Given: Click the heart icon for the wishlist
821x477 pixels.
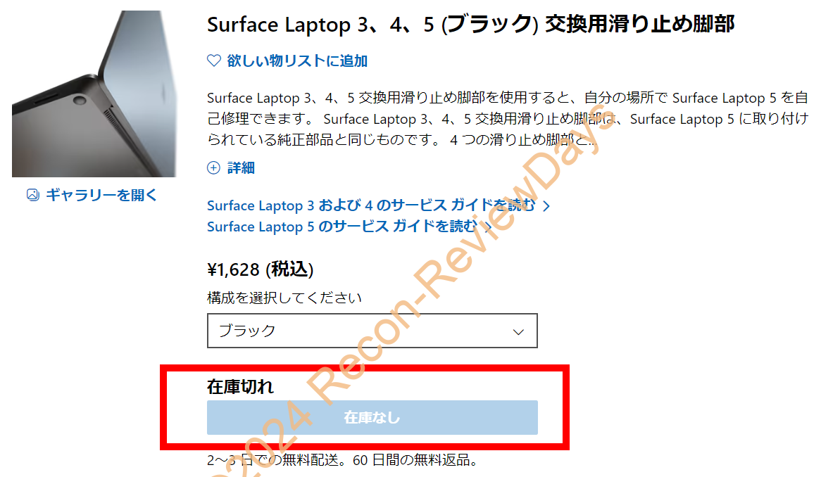Looking at the screenshot, I should 214,61.
